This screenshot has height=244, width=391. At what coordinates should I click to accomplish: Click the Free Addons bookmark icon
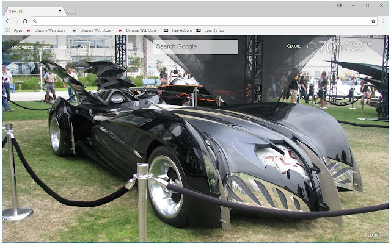[166, 30]
